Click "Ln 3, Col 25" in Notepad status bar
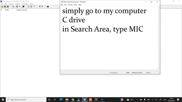The height and width of the screenshot is (102, 182). (x=113, y=73)
